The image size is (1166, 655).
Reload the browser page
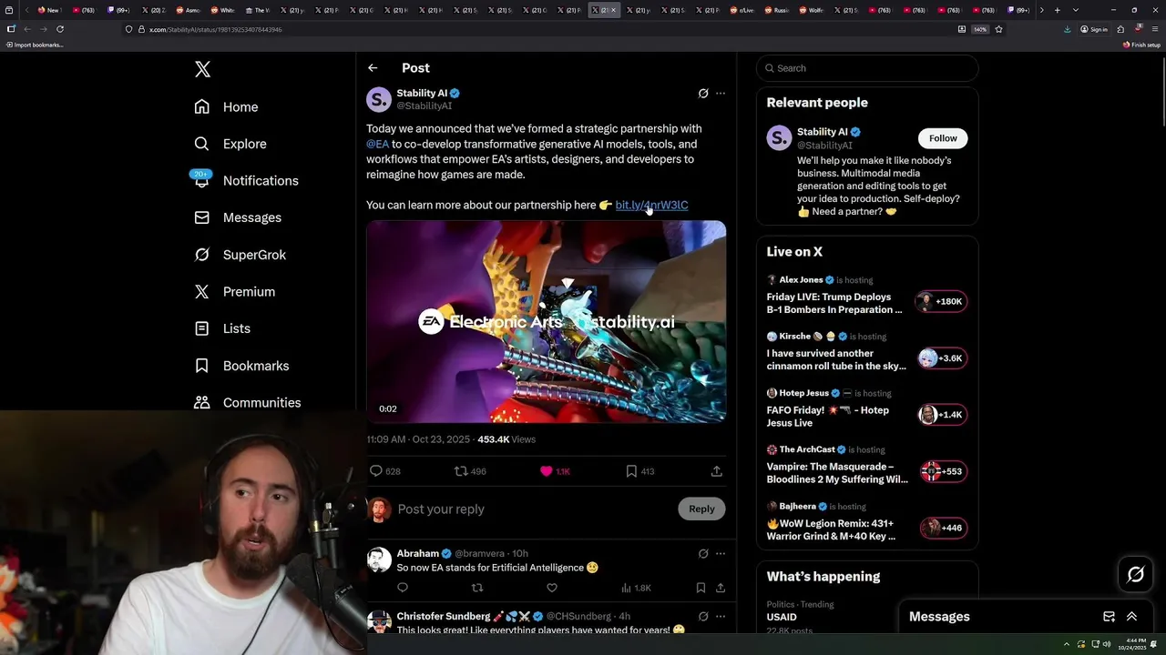pyautogui.click(x=60, y=29)
